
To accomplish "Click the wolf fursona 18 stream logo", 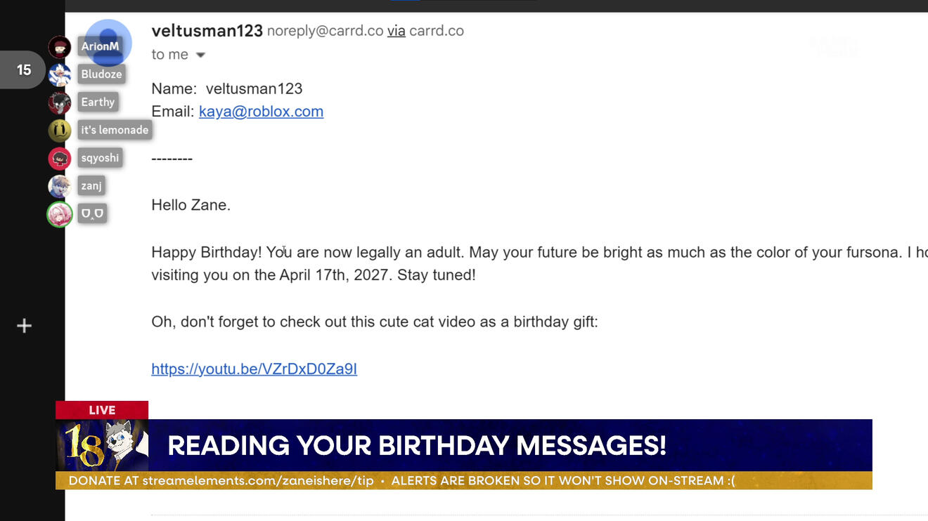I will point(102,445).
